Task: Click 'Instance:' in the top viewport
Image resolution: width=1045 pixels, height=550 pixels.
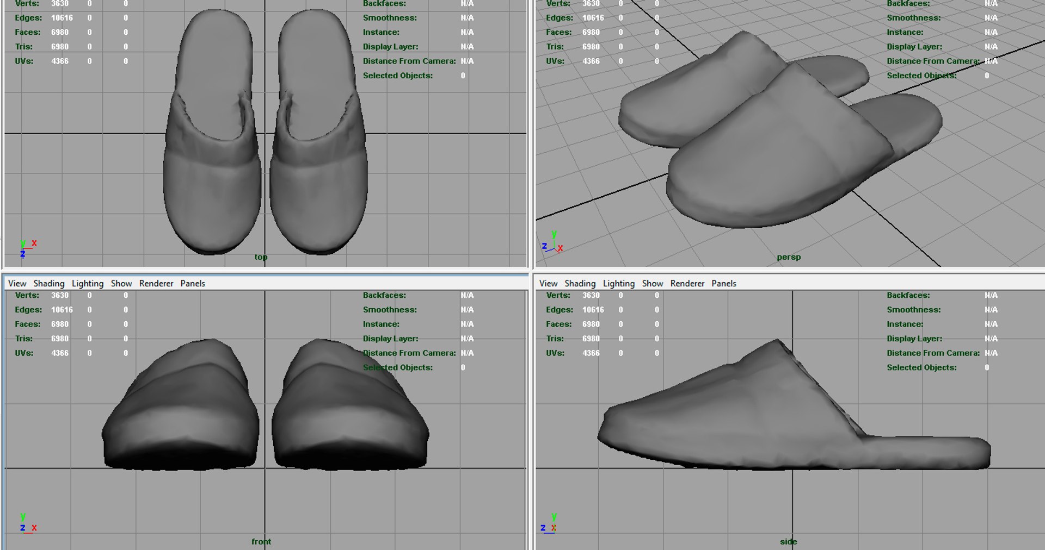Action: (x=381, y=32)
